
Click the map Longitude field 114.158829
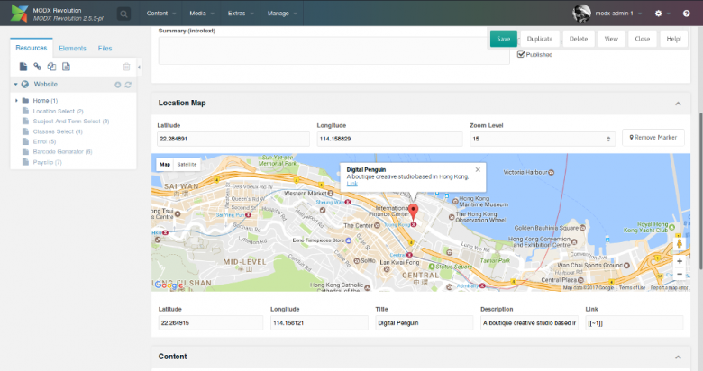click(389, 139)
